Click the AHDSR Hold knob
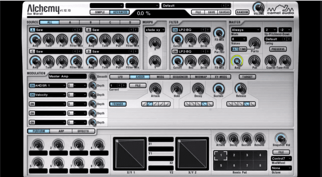This screenshot has width=322, height=177. coord(176,88)
